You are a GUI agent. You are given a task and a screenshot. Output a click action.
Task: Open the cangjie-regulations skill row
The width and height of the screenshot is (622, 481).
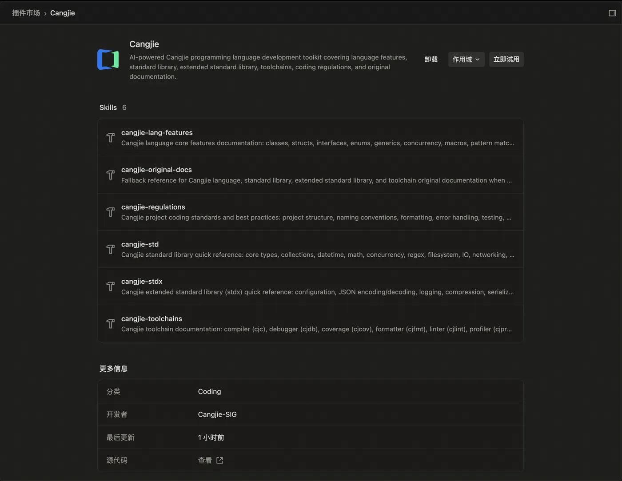coord(310,212)
